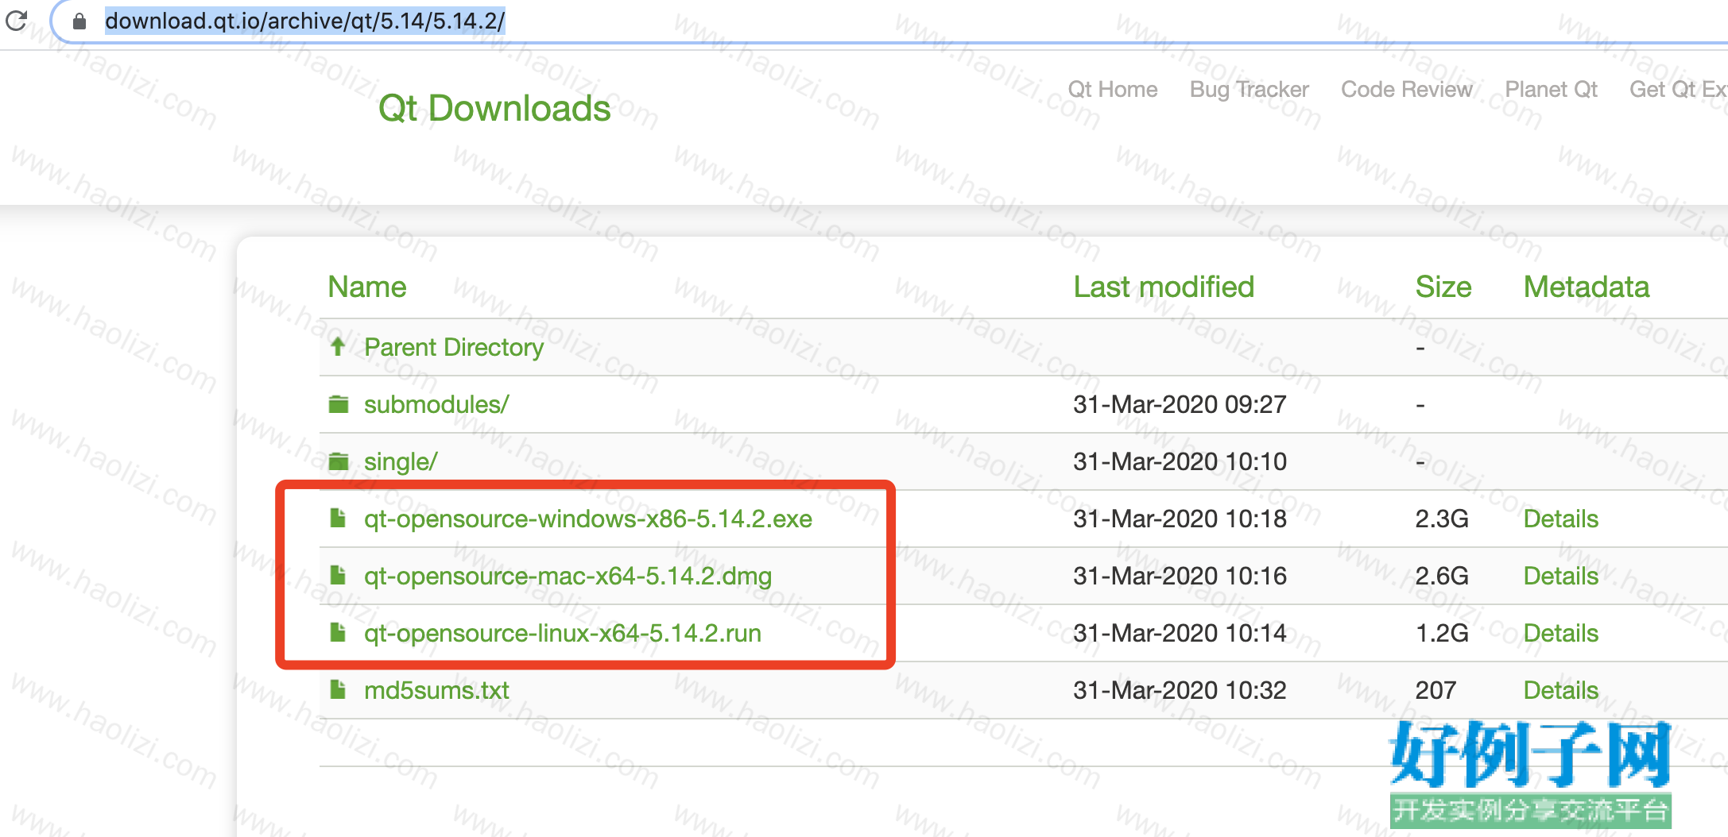The image size is (1728, 837).
Task: Click the submodules folder icon
Action: (339, 404)
